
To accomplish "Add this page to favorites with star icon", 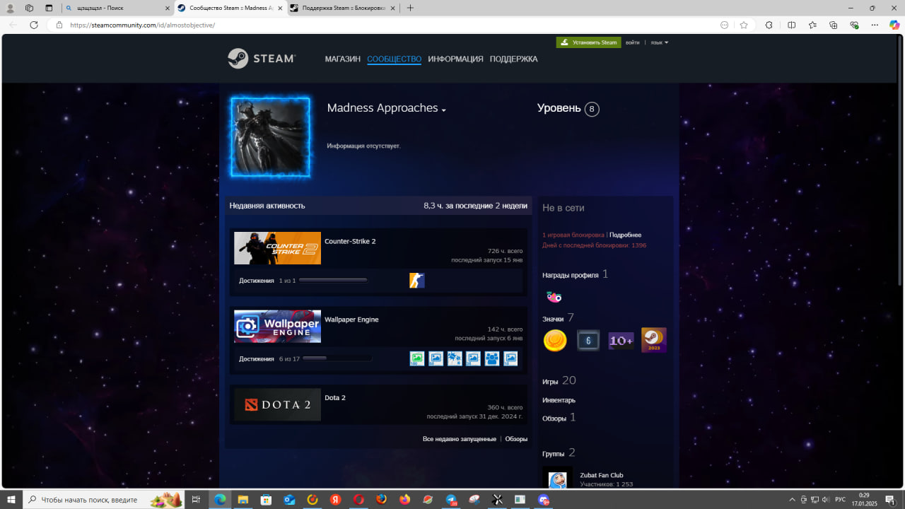I will [744, 25].
